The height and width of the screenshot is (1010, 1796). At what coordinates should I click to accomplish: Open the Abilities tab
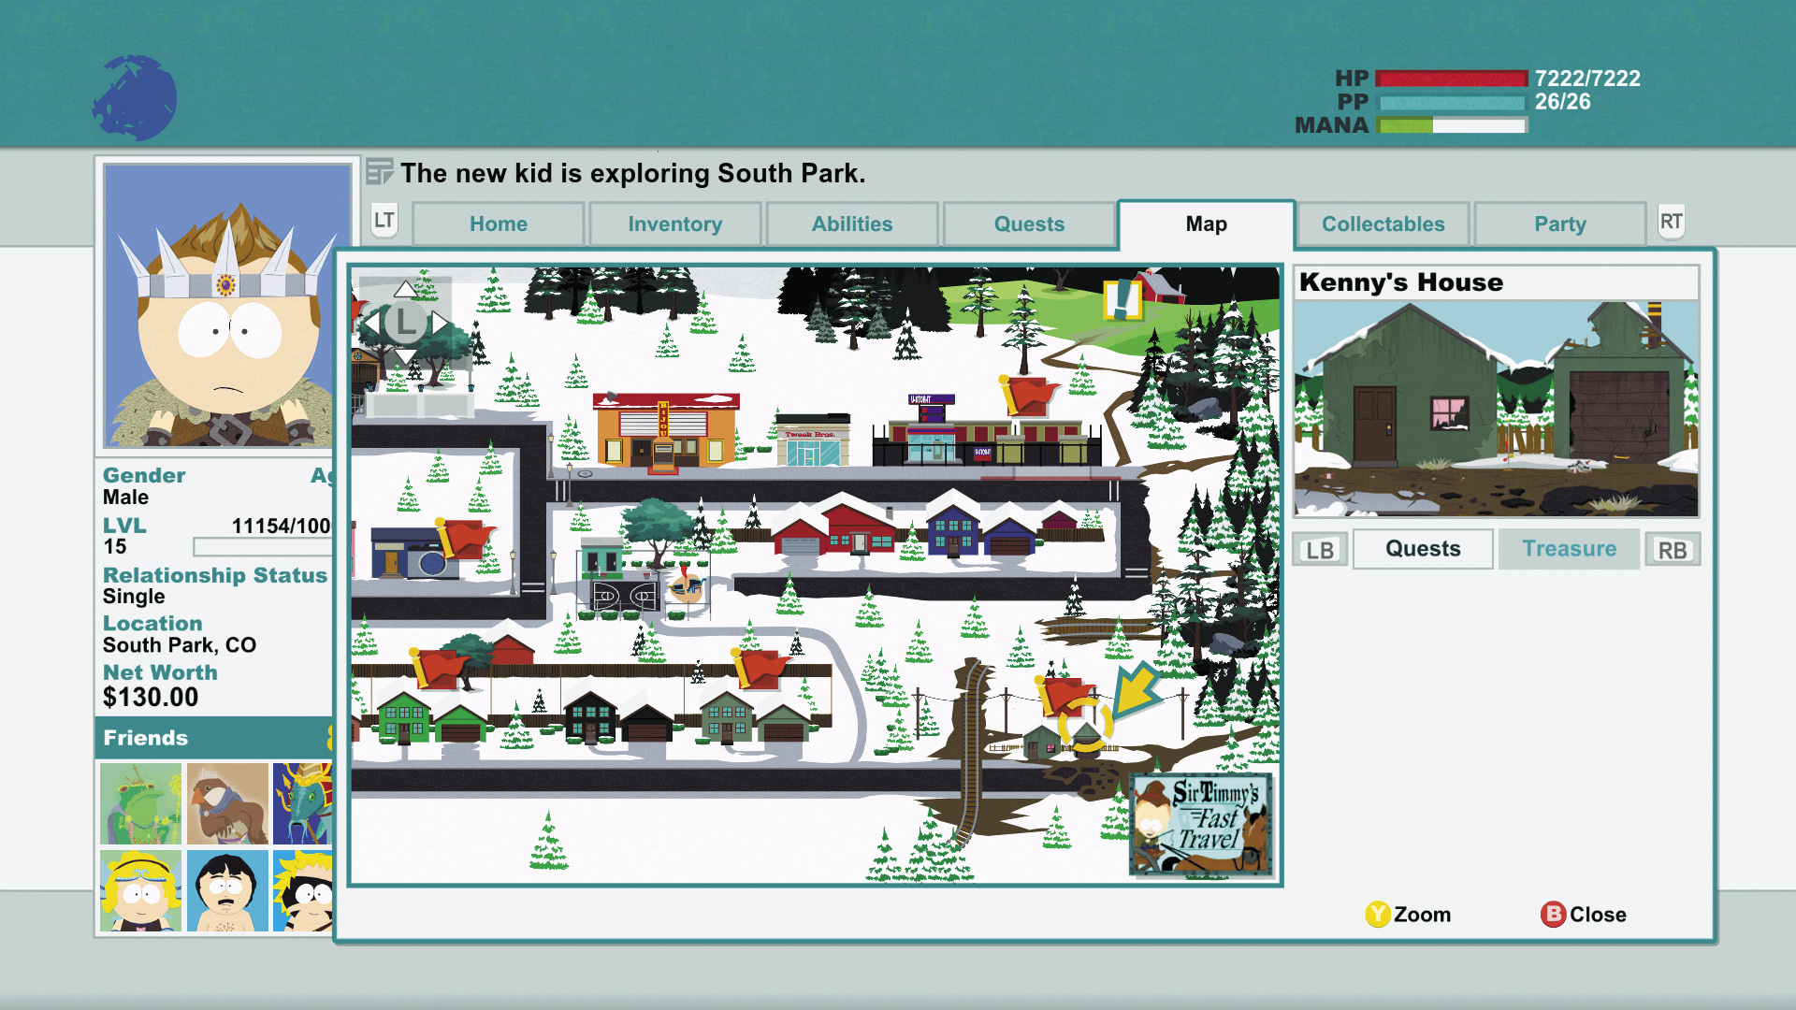point(852,224)
